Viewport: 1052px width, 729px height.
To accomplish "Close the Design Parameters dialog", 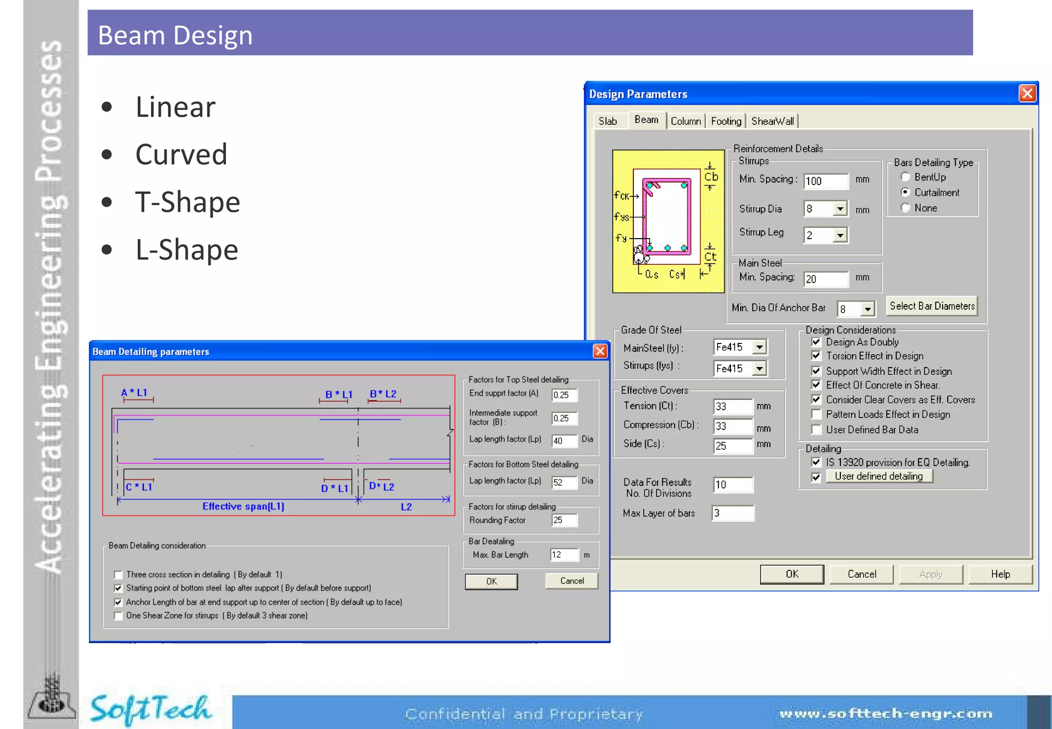I will pos(1027,94).
